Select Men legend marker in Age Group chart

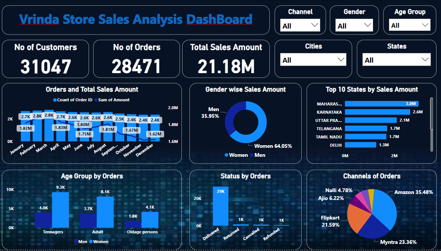pos(76,242)
